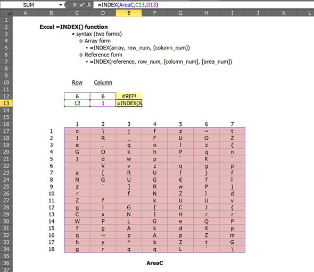Select the #REF! error cell E12

[x=129, y=96]
